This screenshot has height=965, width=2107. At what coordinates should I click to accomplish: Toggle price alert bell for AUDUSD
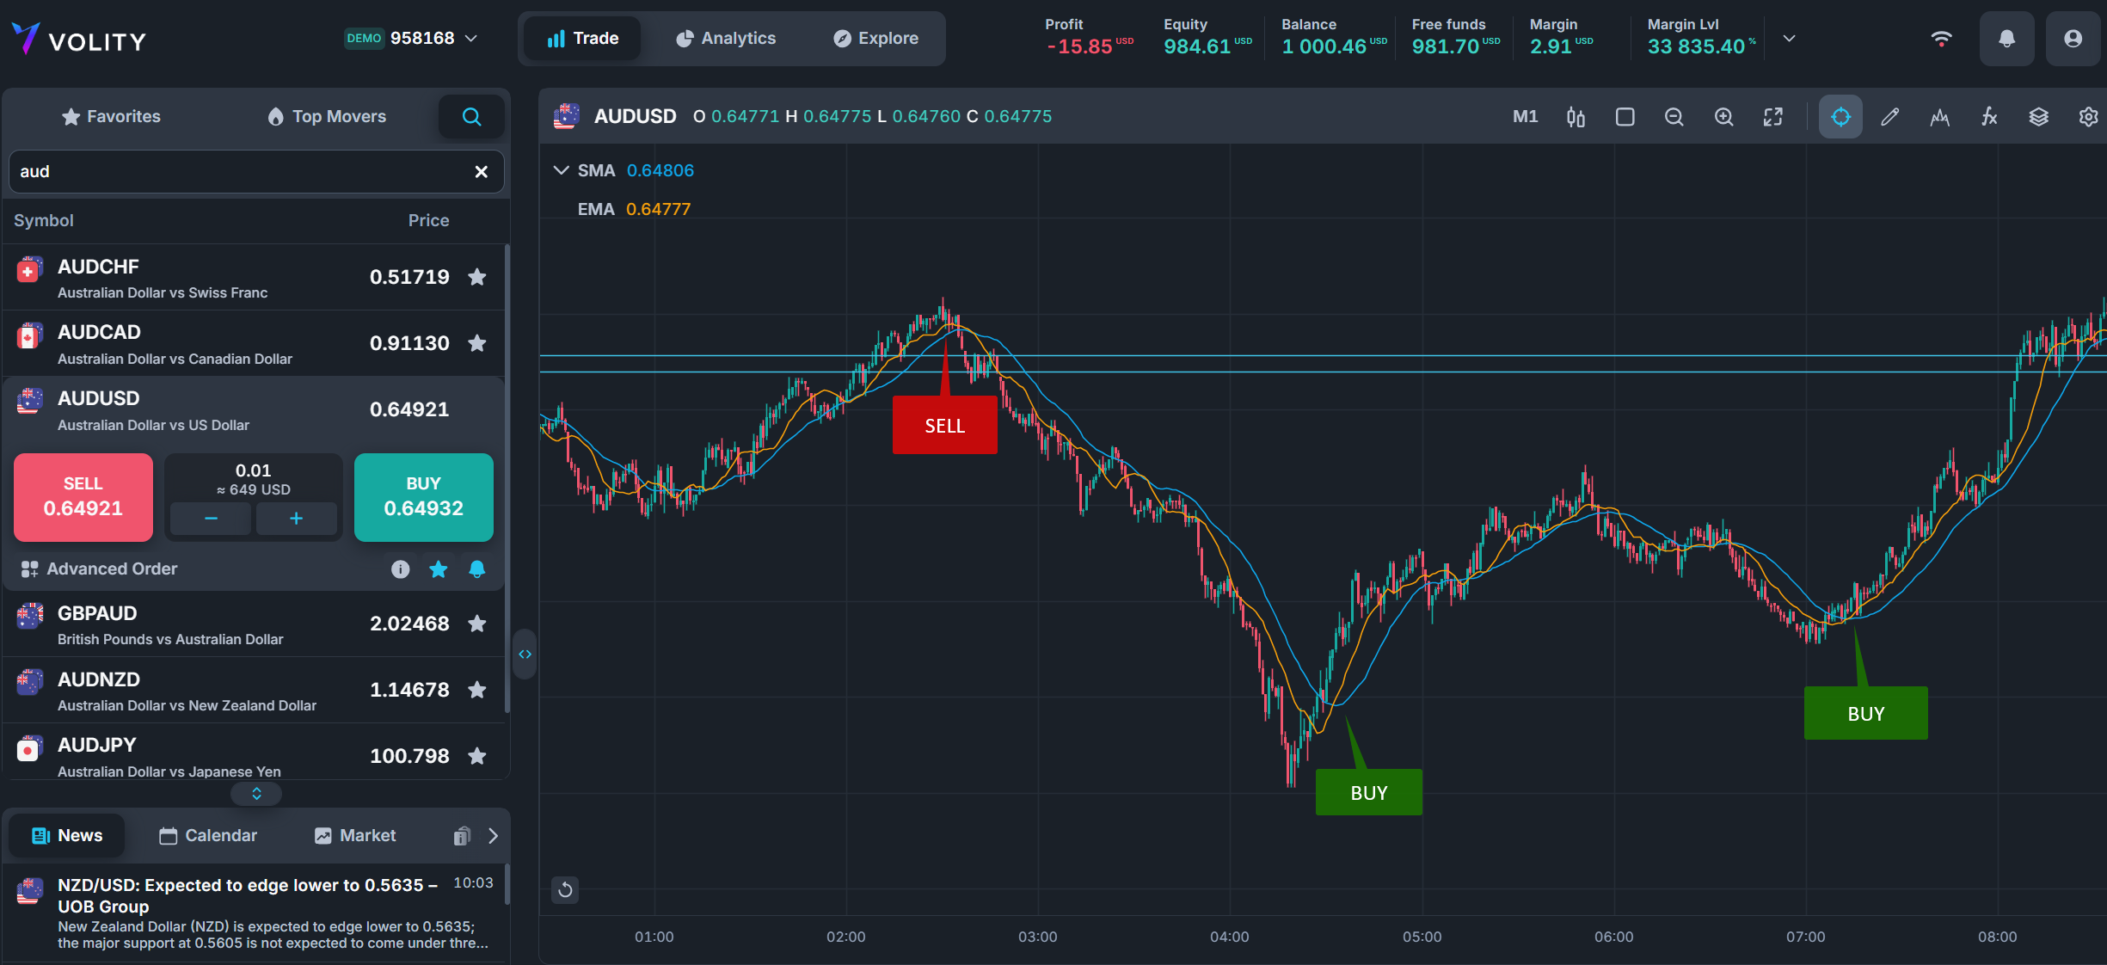click(477, 569)
